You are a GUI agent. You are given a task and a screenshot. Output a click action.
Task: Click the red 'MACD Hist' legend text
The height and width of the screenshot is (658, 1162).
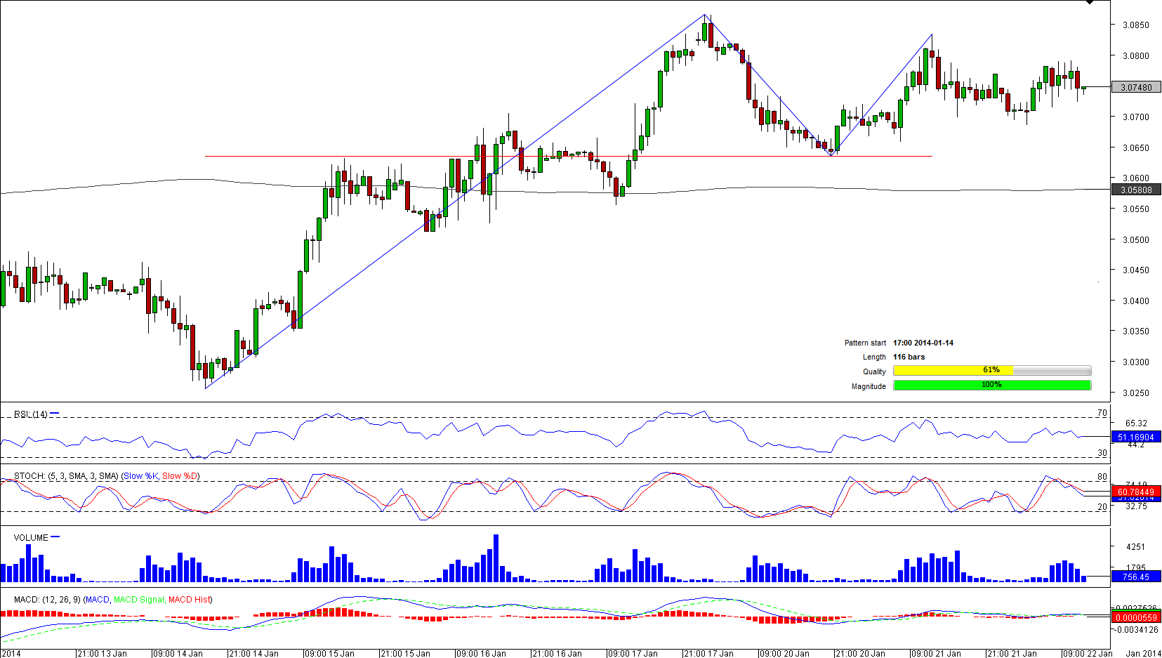pyautogui.click(x=189, y=600)
